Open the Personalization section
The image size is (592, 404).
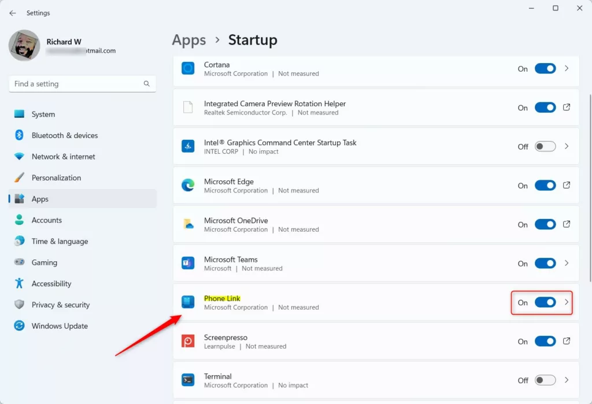point(82,177)
